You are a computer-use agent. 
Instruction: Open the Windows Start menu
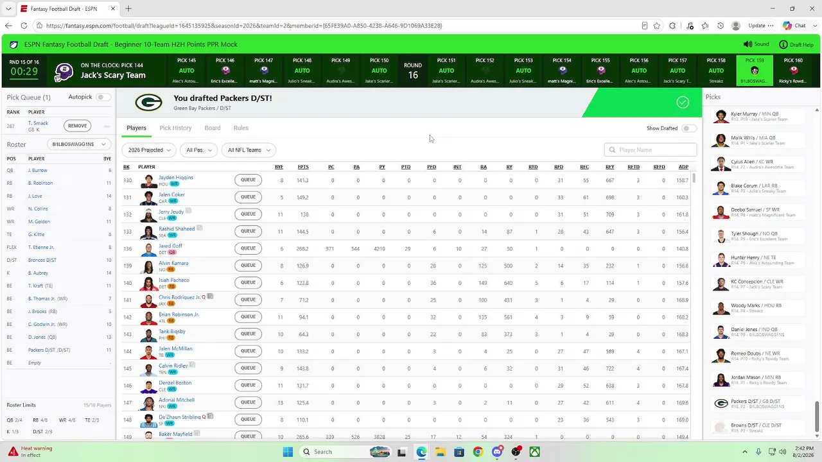(288, 452)
